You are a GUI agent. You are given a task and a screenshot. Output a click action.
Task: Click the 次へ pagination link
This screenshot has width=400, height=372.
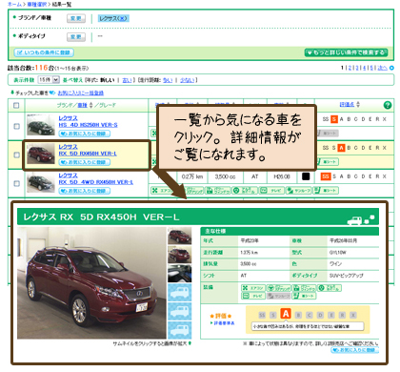pyautogui.click(x=382, y=68)
